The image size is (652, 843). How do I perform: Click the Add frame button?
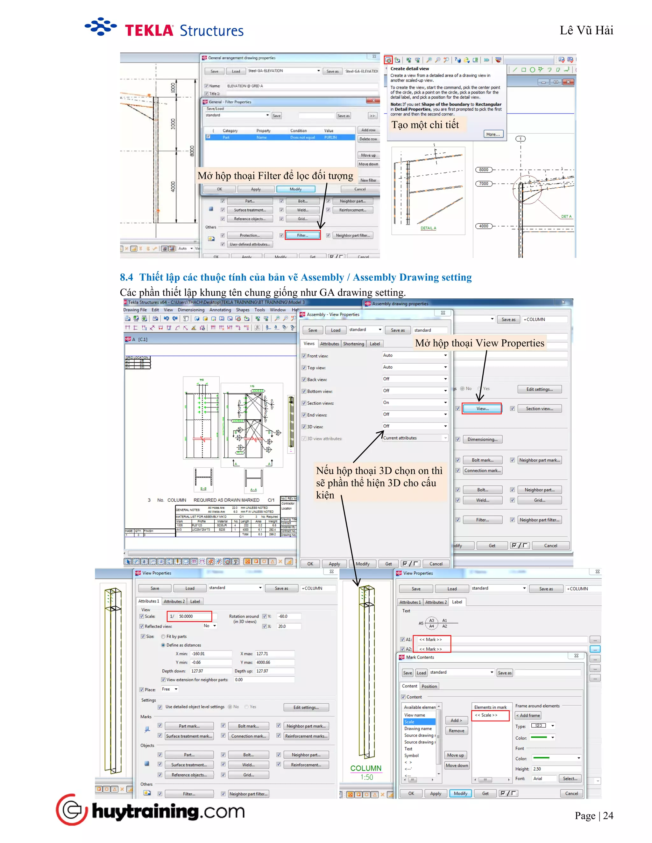[528, 715]
